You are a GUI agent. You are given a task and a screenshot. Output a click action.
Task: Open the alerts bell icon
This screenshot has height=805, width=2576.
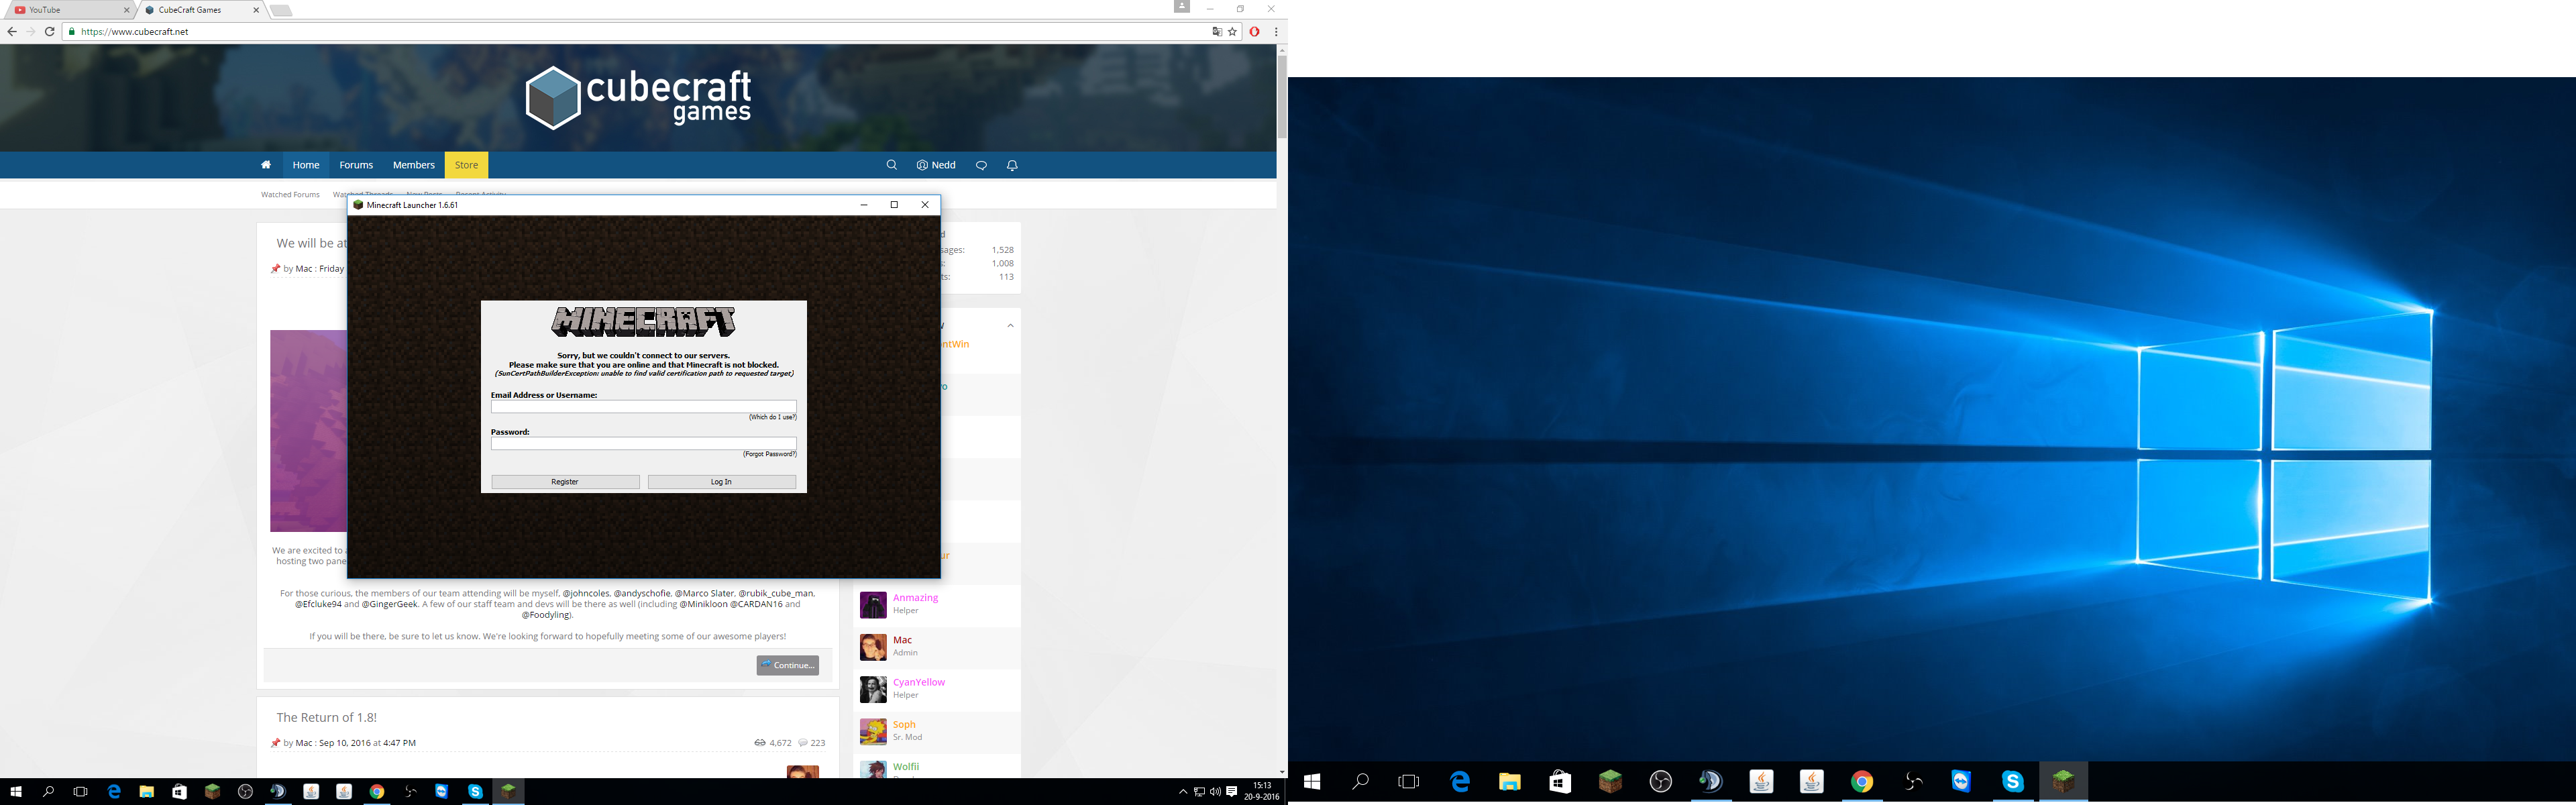pyautogui.click(x=1012, y=165)
